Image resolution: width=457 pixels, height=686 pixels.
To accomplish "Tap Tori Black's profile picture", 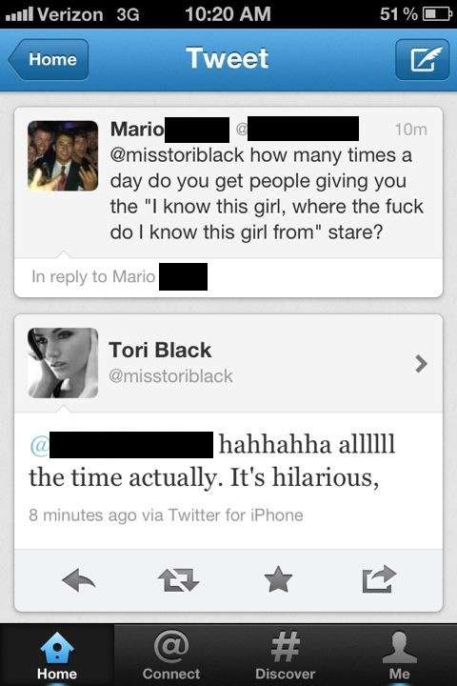I will click(63, 363).
